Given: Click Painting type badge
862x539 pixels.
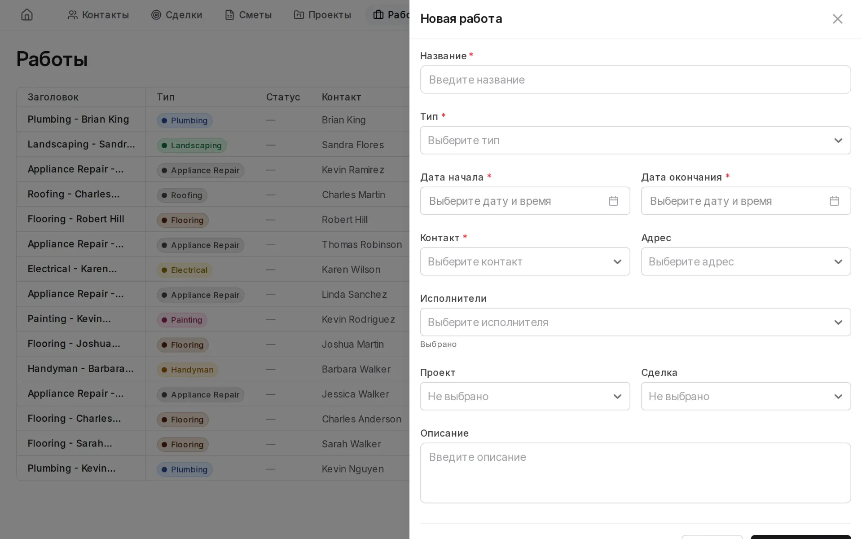Looking at the screenshot, I should click(182, 320).
